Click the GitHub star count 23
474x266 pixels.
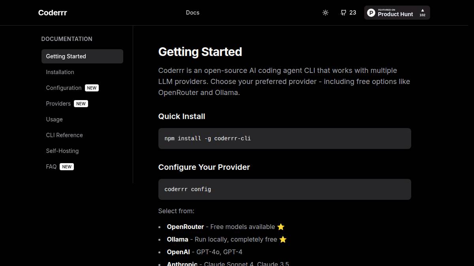(x=353, y=13)
